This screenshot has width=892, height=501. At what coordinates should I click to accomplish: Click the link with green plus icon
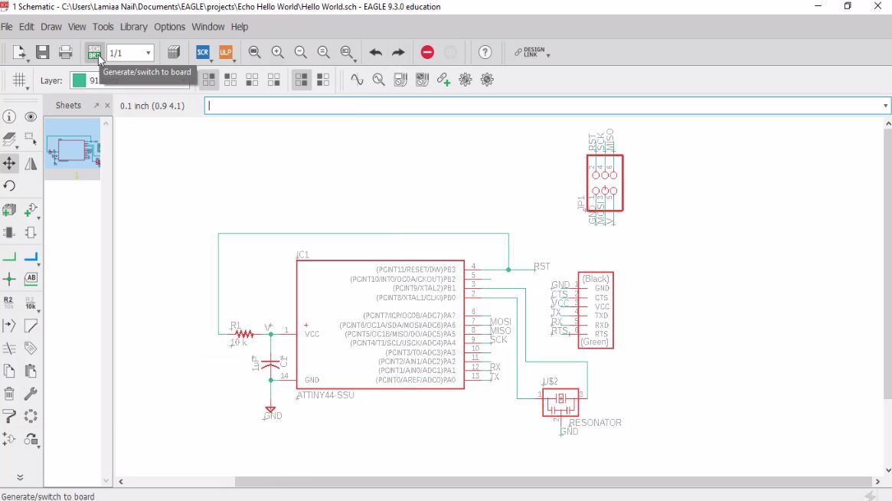coord(444,80)
